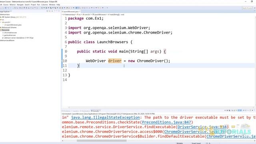Select the selenium-server-standalone jar file

[18, 38]
